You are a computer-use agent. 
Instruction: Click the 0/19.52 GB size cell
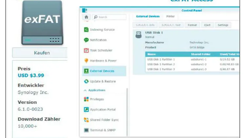point(227,59)
